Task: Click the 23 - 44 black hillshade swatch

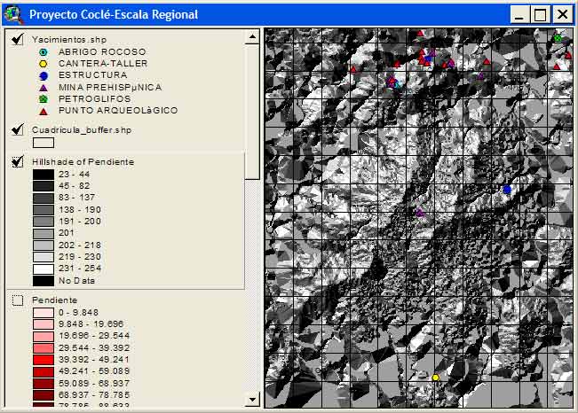Action: click(44, 175)
